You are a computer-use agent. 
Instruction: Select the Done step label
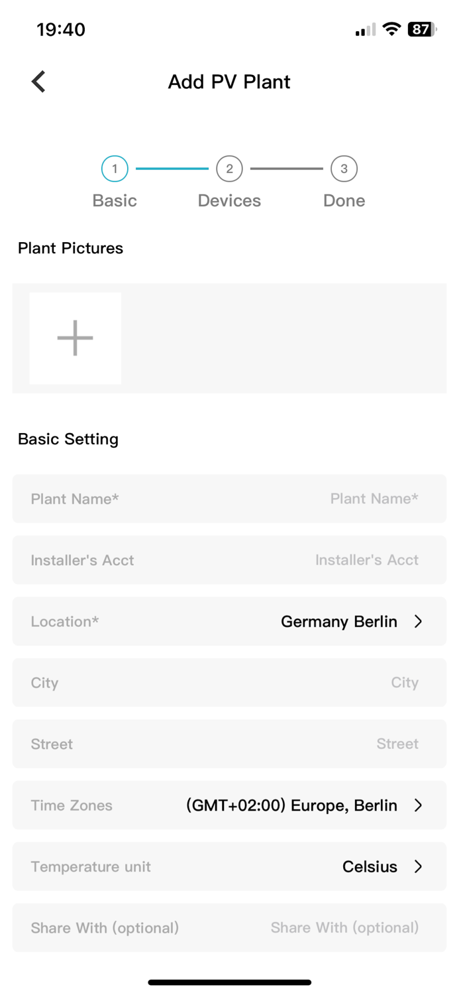(x=344, y=200)
